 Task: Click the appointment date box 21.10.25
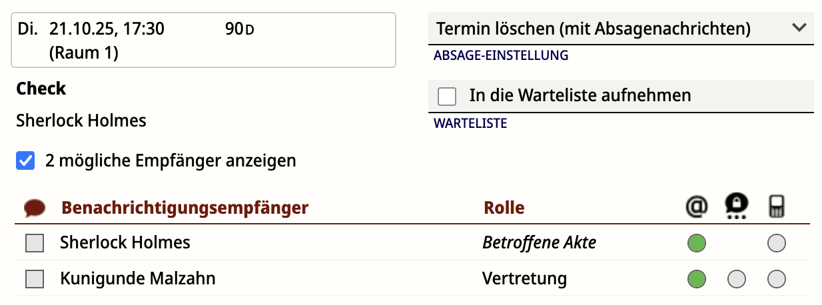click(203, 40)
